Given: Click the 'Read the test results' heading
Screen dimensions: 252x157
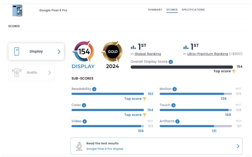Looking at the screenshot, I should tap(102, 143).
